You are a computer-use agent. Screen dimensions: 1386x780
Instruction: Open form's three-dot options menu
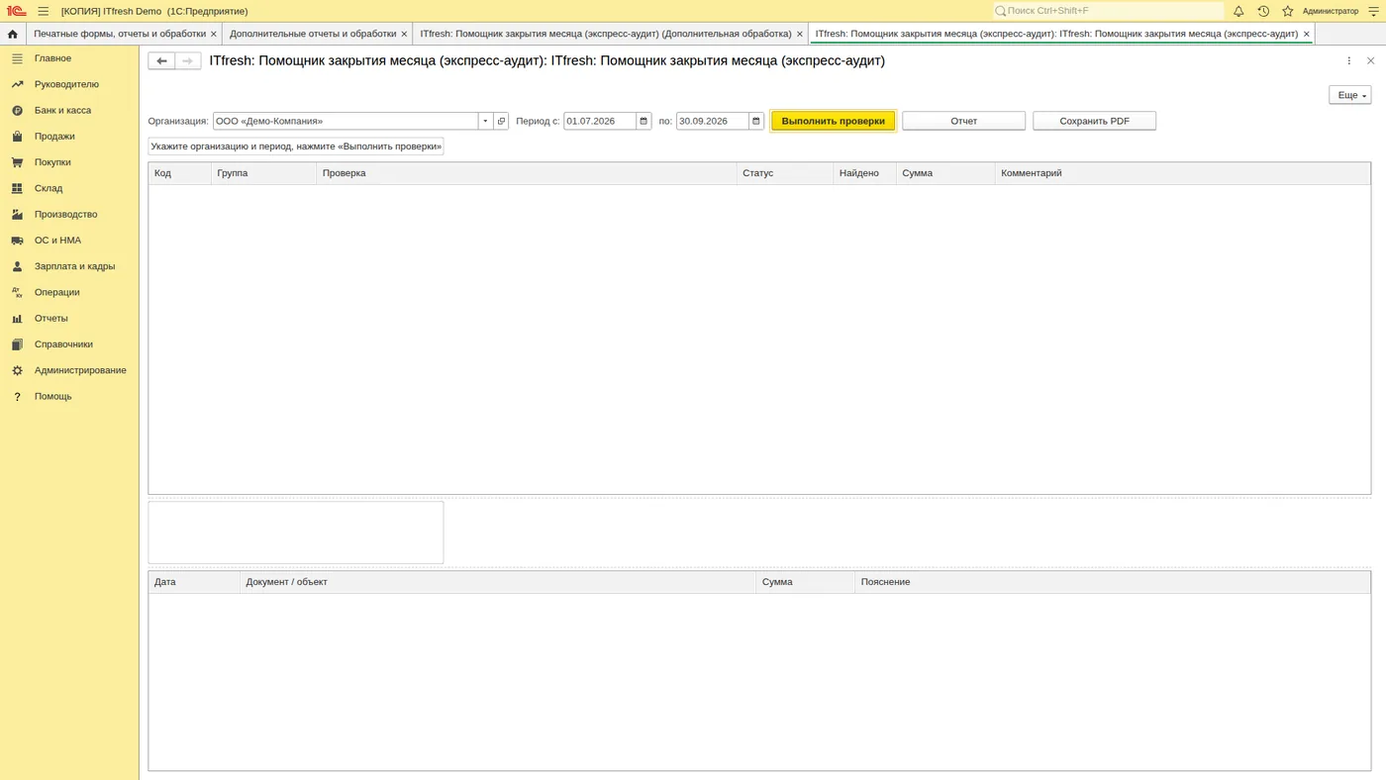click(x=1348, y=61)
